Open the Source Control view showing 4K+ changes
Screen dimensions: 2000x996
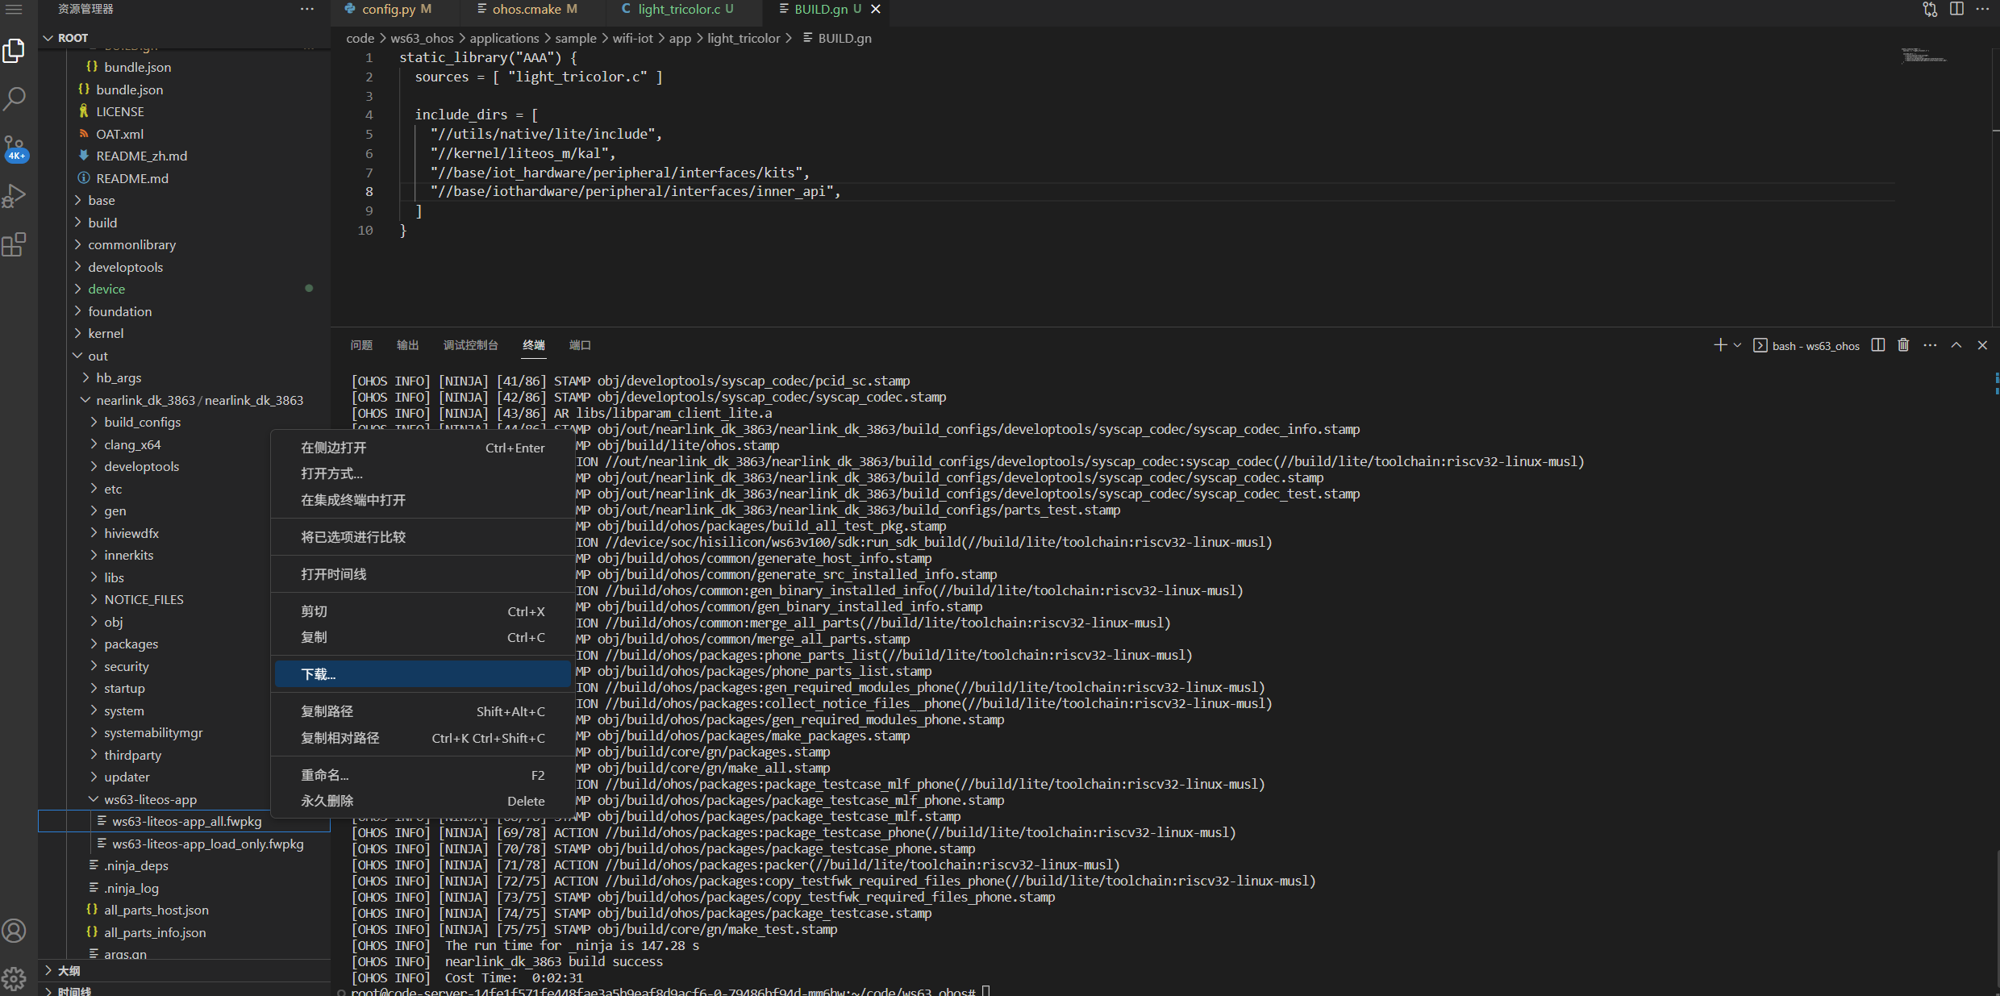15,147
